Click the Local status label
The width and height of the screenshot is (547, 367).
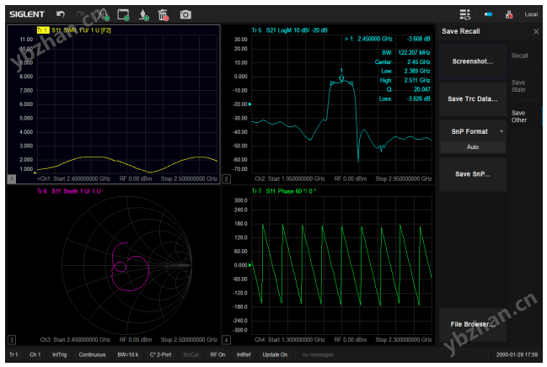click(x=531, y=14)
